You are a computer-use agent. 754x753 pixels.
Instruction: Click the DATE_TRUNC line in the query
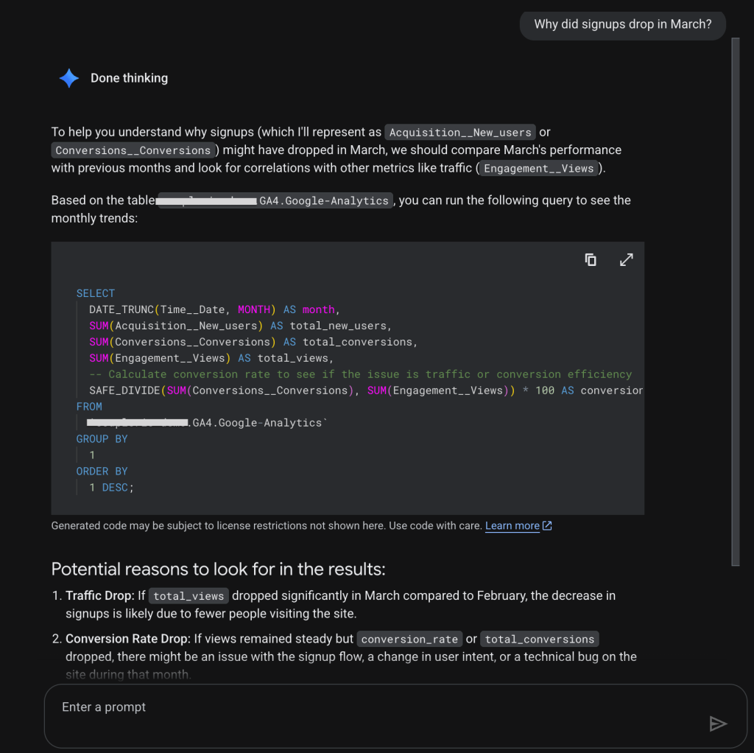214,309
